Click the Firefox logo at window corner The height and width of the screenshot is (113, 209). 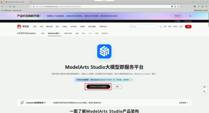[x=2, y=2]
